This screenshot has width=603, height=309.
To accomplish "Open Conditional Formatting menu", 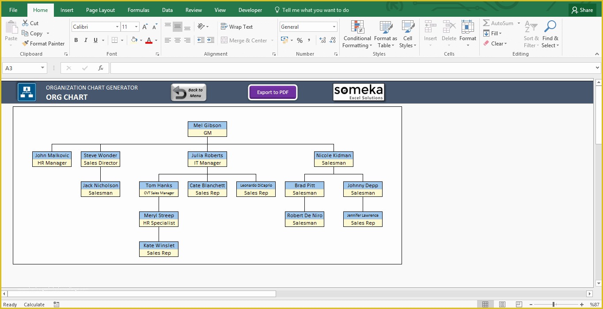I will pos(357,34).
